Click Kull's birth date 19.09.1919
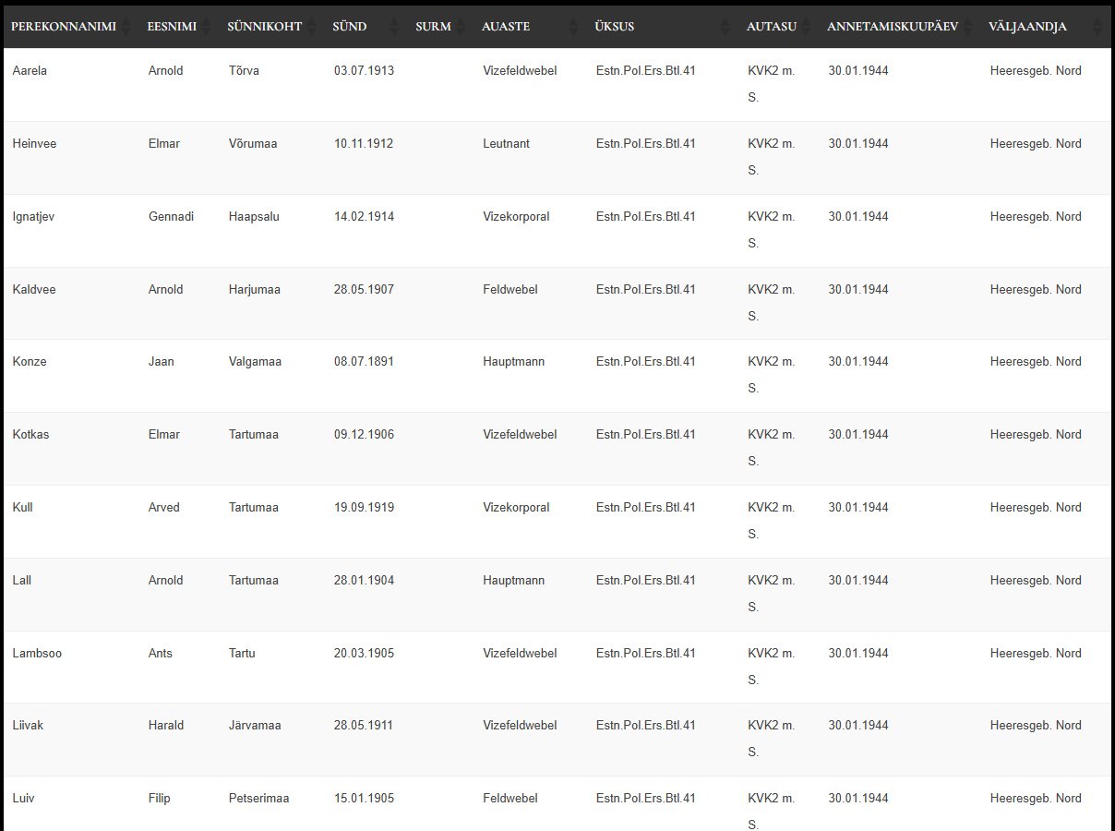1115x831 pixels. [x=364, y=508]
